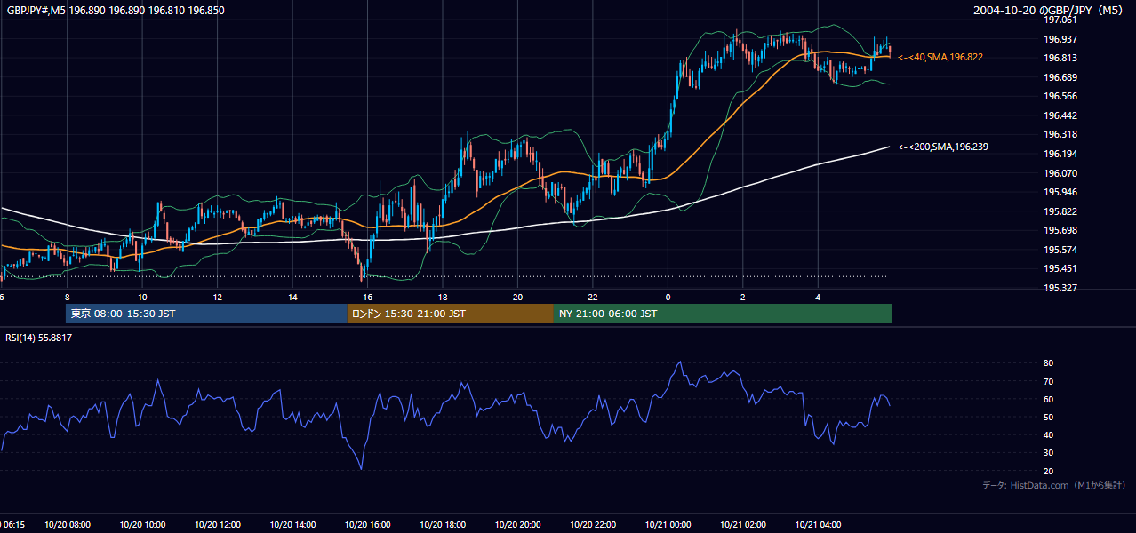This screenshot has width=1136, height=533.
Task: Click RSI scale value 60
Action: pyautogui.click(x=1048, y=399)
